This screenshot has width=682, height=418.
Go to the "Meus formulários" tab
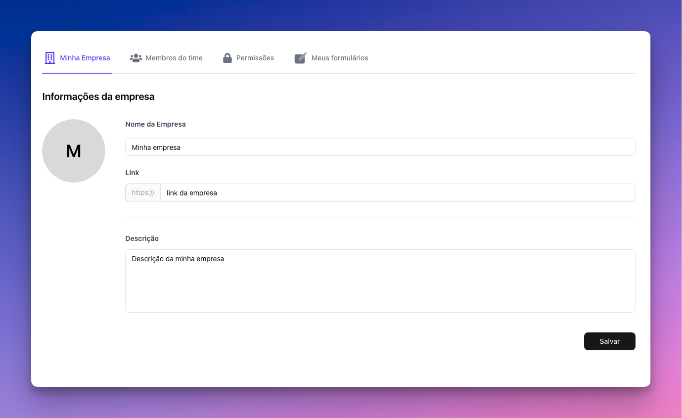pos(340,58)
